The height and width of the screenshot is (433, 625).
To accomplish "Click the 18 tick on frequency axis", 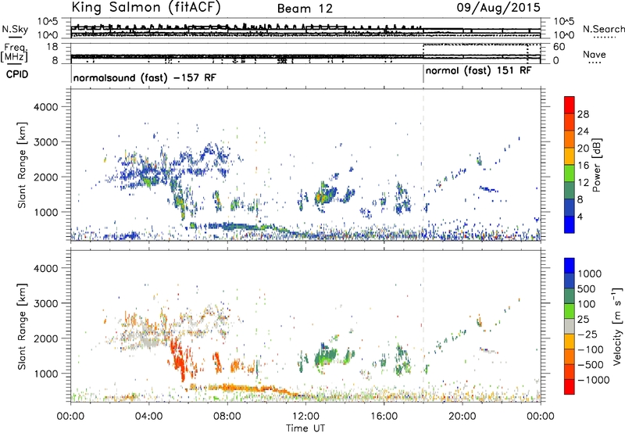I will click(52, 47).
